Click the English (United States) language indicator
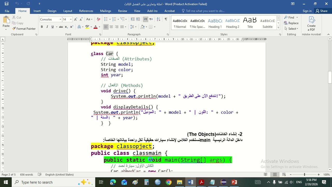This screenshot has height=187, width=332. click(59, 175)
